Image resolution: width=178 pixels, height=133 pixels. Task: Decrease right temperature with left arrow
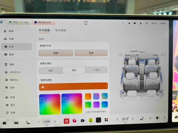(x=117, y=119)
